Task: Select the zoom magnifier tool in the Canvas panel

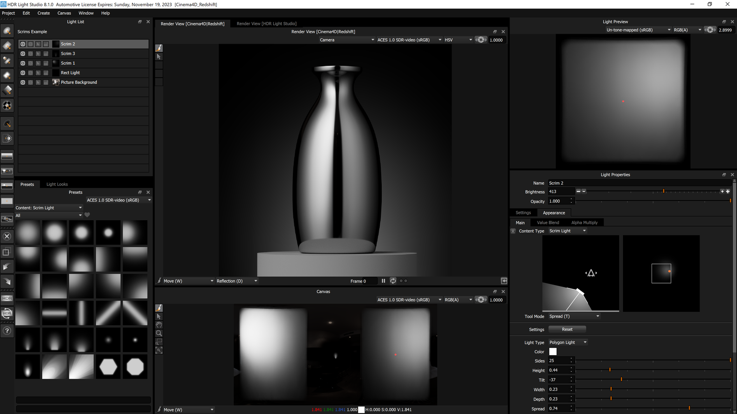Action: pyautogui.click(x=158, y=333)
